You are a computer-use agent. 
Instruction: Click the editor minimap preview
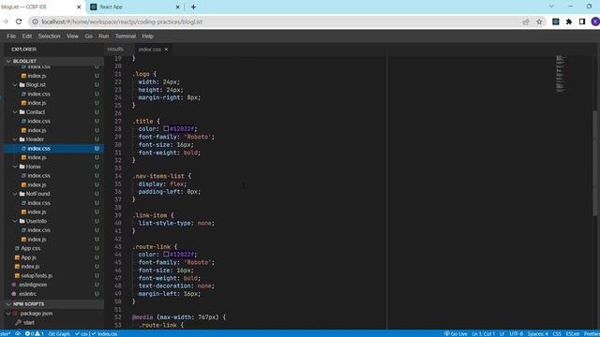[561, 73]
